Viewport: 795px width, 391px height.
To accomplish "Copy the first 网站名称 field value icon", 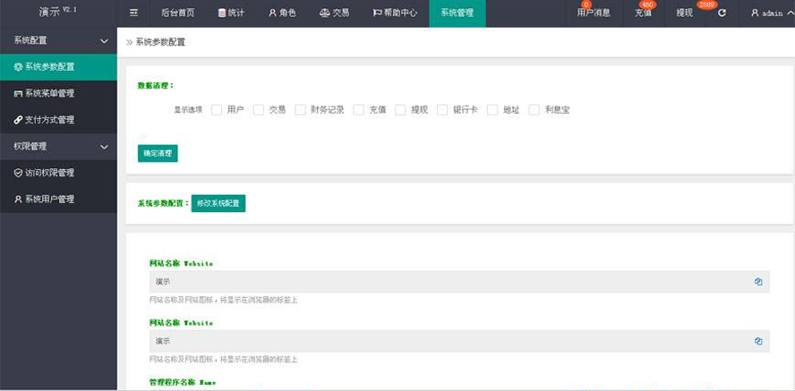I will tap(758, 282).
